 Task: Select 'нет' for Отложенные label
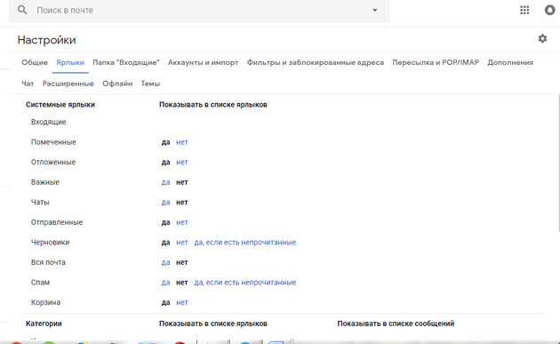point(182,162)
